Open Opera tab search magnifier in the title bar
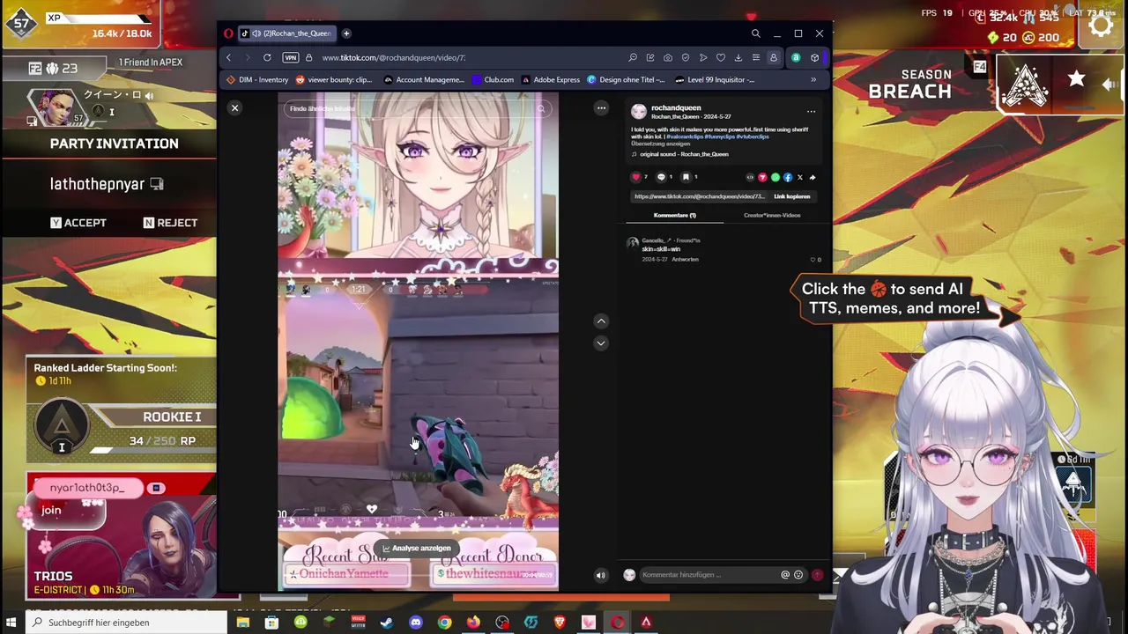This screenshot has height=634, width=1128. [755, 33]
